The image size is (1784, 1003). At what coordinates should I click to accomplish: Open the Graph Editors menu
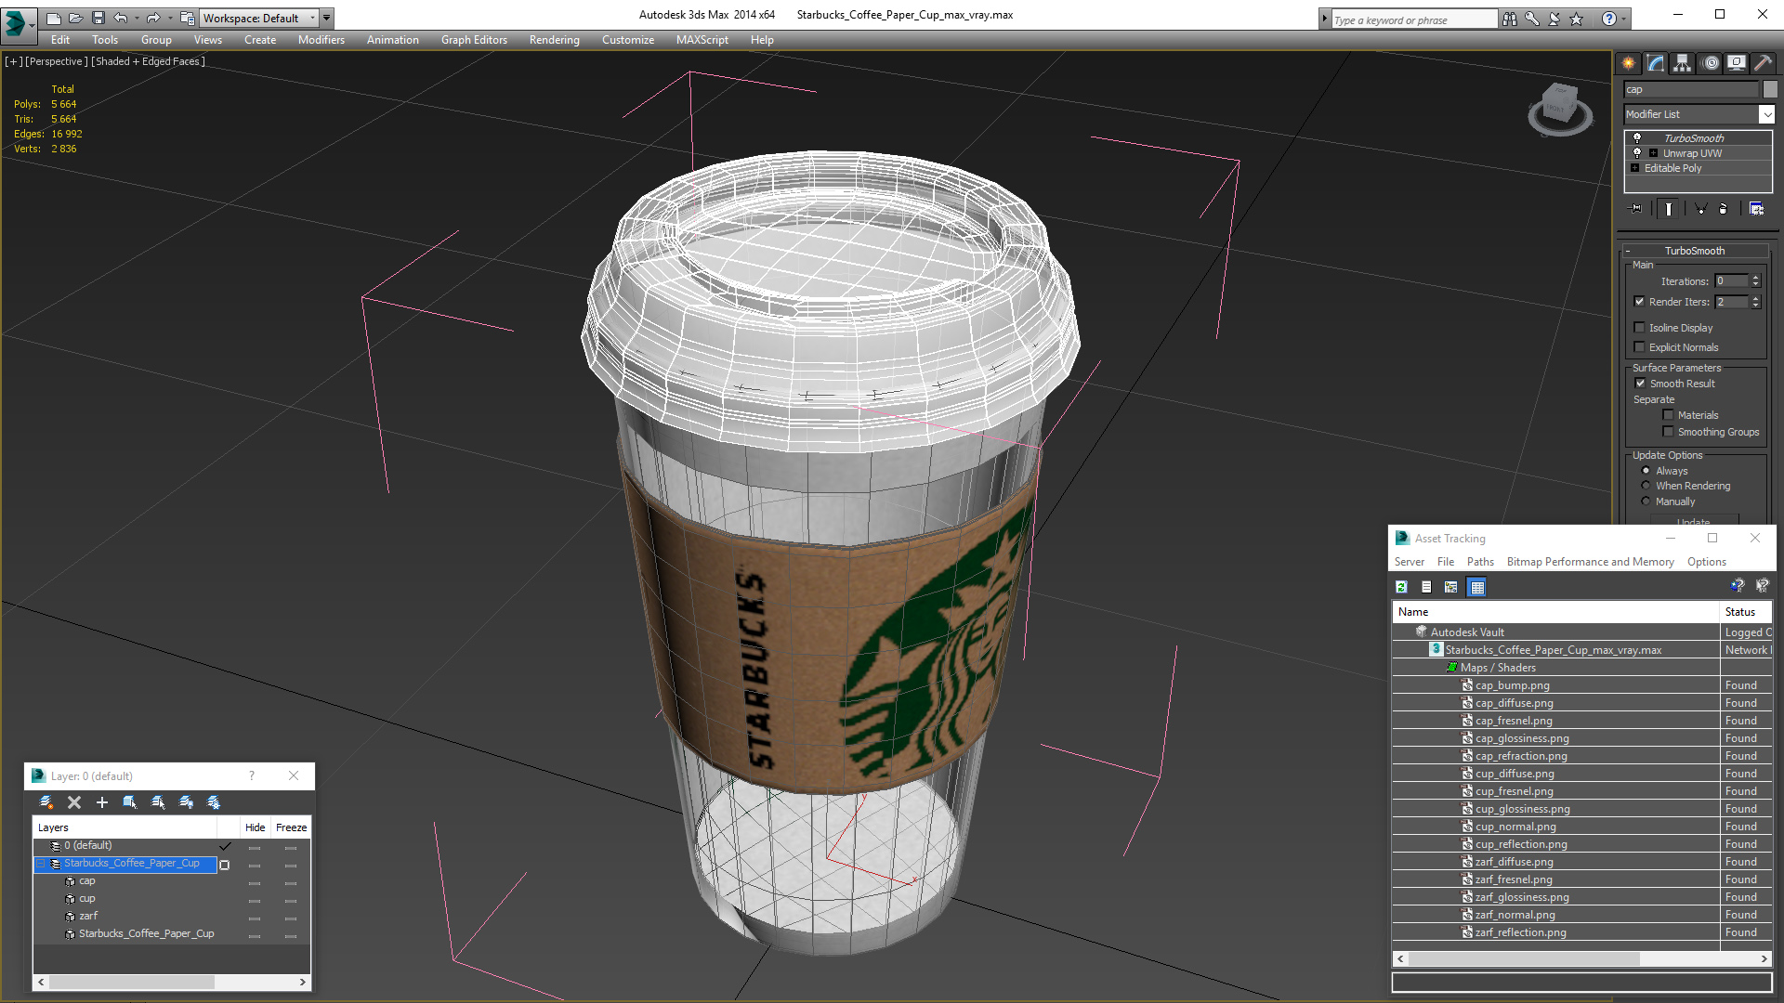tap(474, 40)
